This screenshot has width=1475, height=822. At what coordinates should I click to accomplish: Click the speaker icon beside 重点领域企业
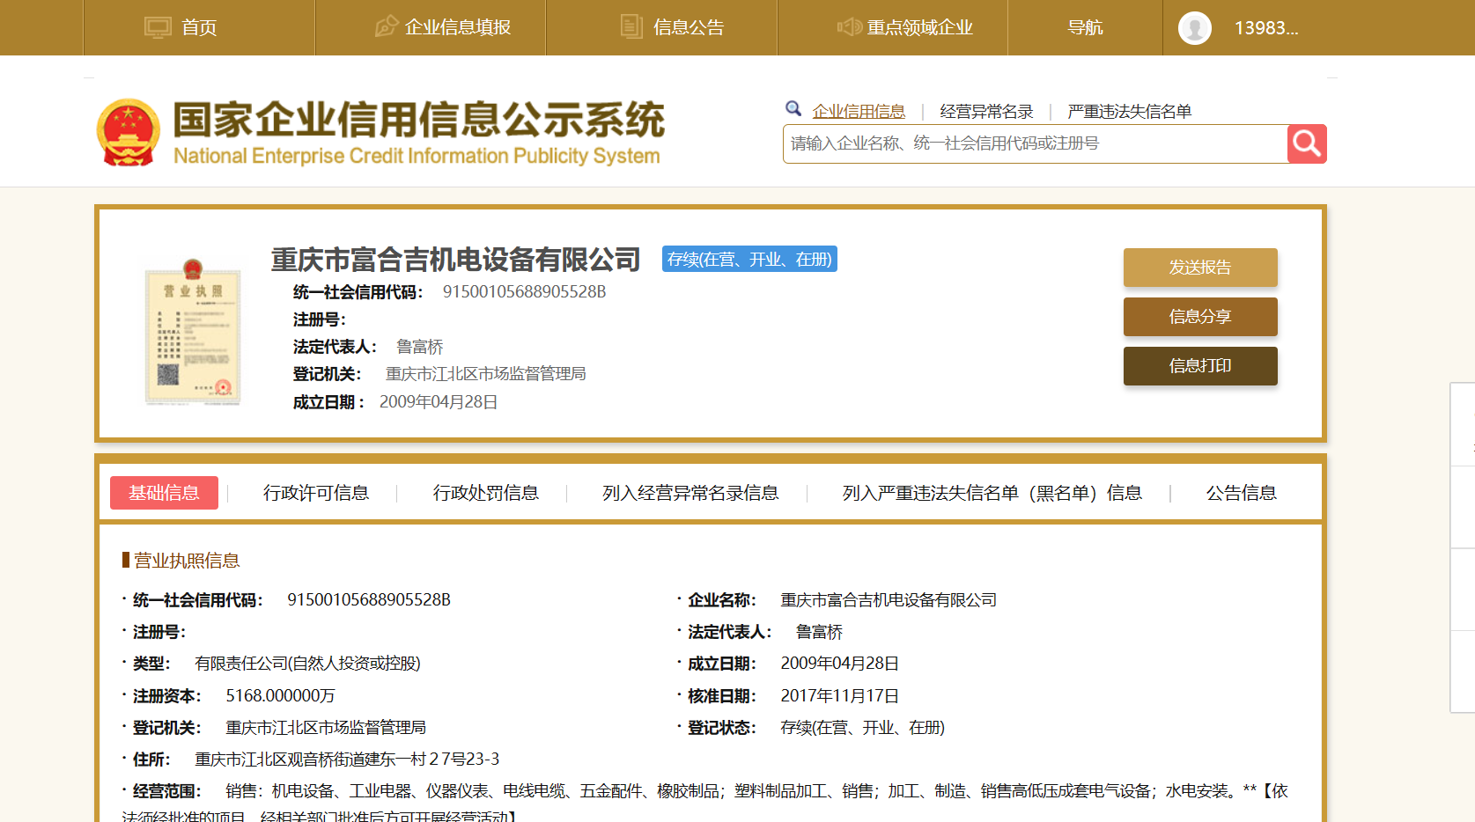[x=849, y=27]
